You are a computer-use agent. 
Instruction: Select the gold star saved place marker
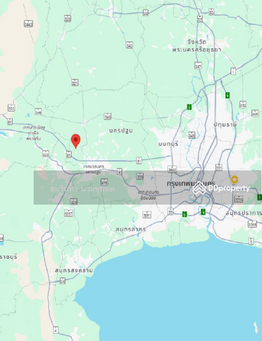[234, 180]
